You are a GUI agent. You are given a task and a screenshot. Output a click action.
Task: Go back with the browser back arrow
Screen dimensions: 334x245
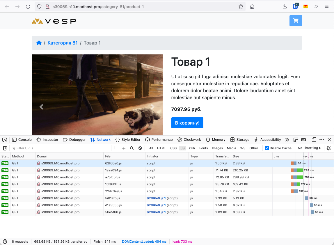click(7, 7)
